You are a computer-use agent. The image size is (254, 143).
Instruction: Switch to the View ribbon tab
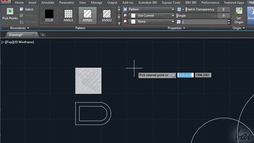click(x=83, y=3)
